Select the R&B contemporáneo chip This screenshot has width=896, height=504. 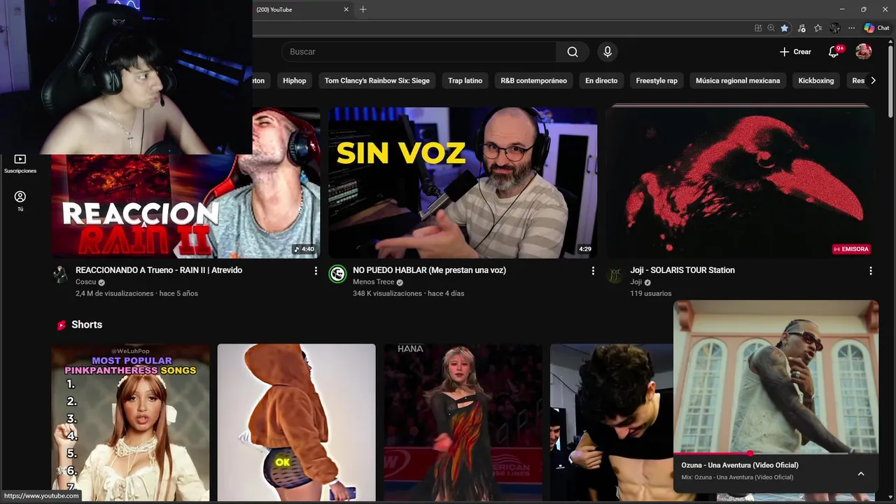[534, 80]
